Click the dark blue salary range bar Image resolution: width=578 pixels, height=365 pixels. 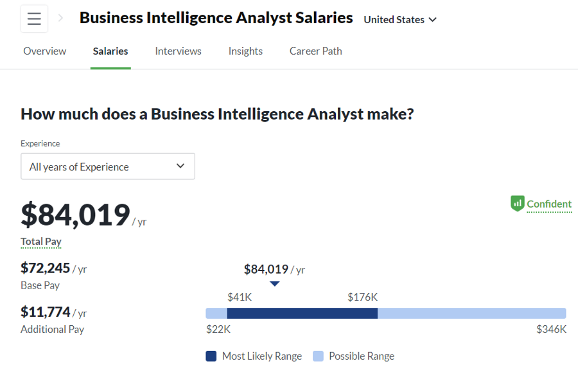click(x=302, y=314)
